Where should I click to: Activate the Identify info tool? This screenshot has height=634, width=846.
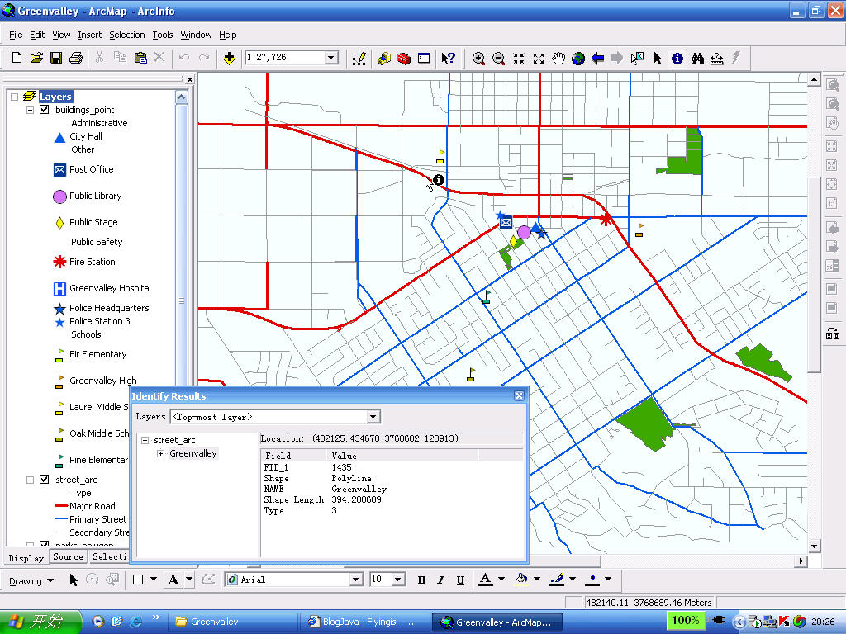[x=677, y=59]
